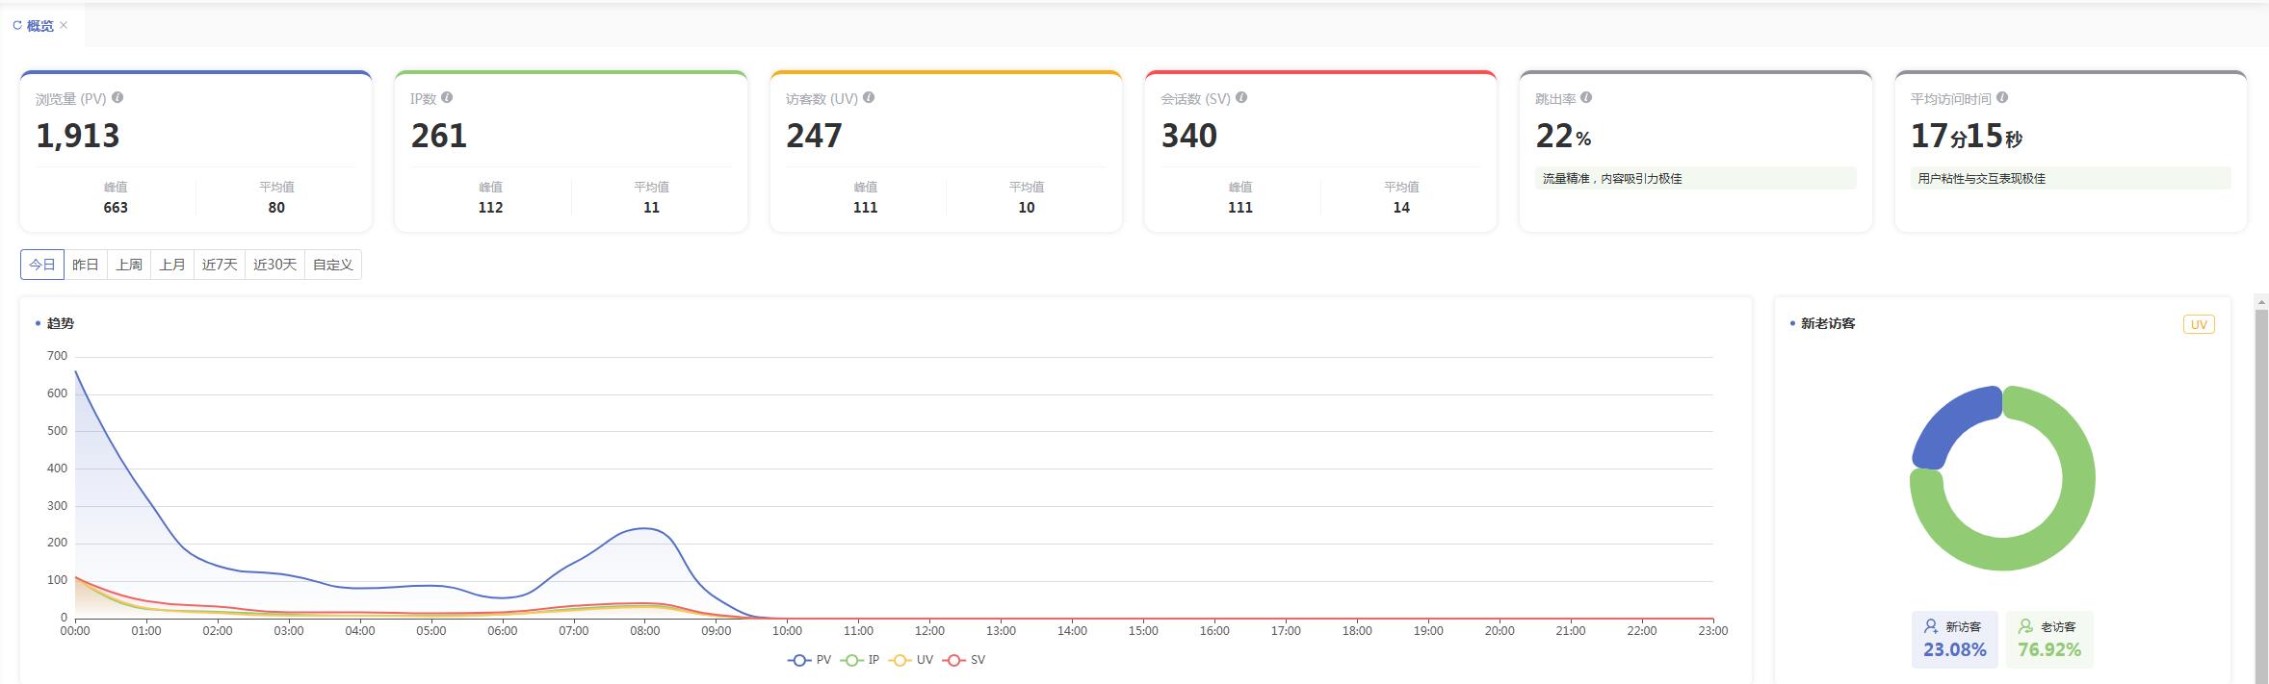Click the vertical scrollbar on the right
The width and height of the screenshot is (2269, 684).
point(2261,491)
